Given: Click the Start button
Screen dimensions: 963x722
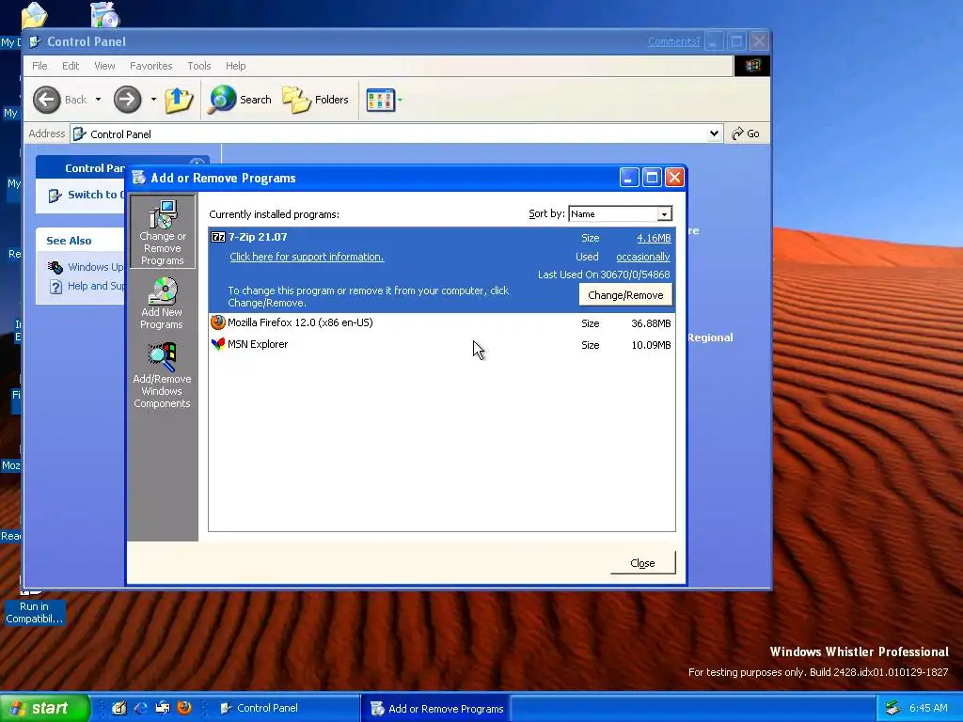Looking at the screenshot, I should click(45, 708).
